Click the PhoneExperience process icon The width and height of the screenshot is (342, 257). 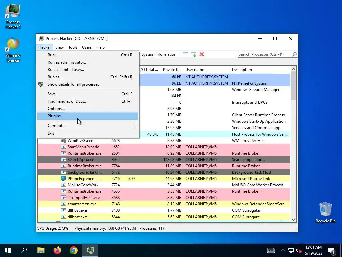click(x=64, y=179)
